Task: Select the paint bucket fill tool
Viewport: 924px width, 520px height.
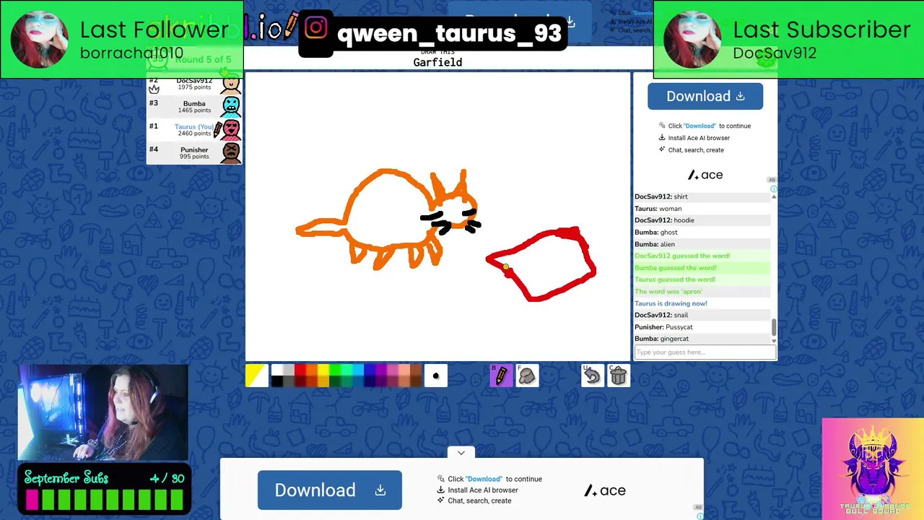Action: point(527,376)
